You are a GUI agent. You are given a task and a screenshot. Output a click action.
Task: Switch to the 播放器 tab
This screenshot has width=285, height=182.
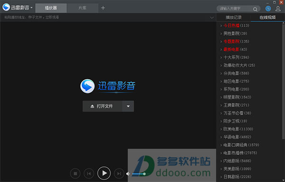pyautogui.click(x=51, y=8)
